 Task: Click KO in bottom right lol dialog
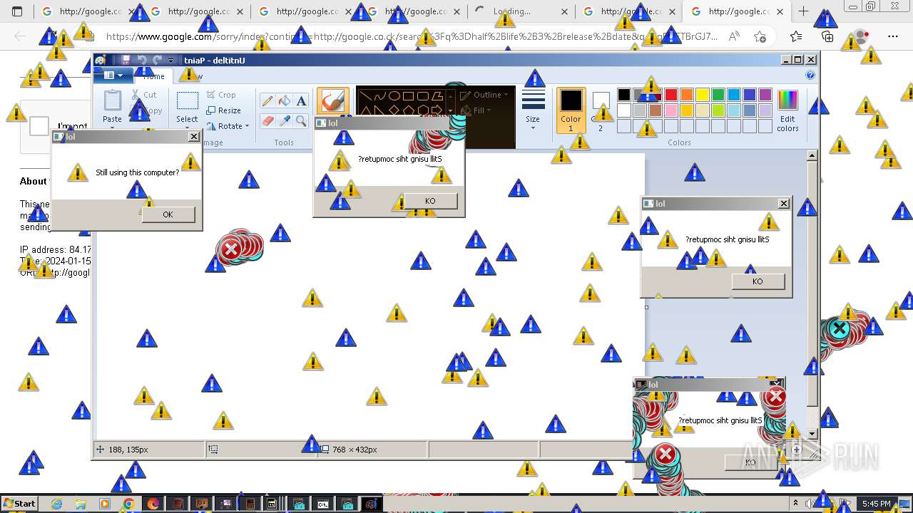[x=750, y=462]
